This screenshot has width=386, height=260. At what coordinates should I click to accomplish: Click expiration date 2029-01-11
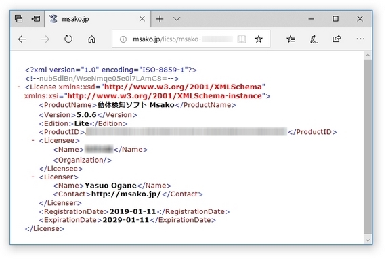pyautogui.click(x=126, y=220)
